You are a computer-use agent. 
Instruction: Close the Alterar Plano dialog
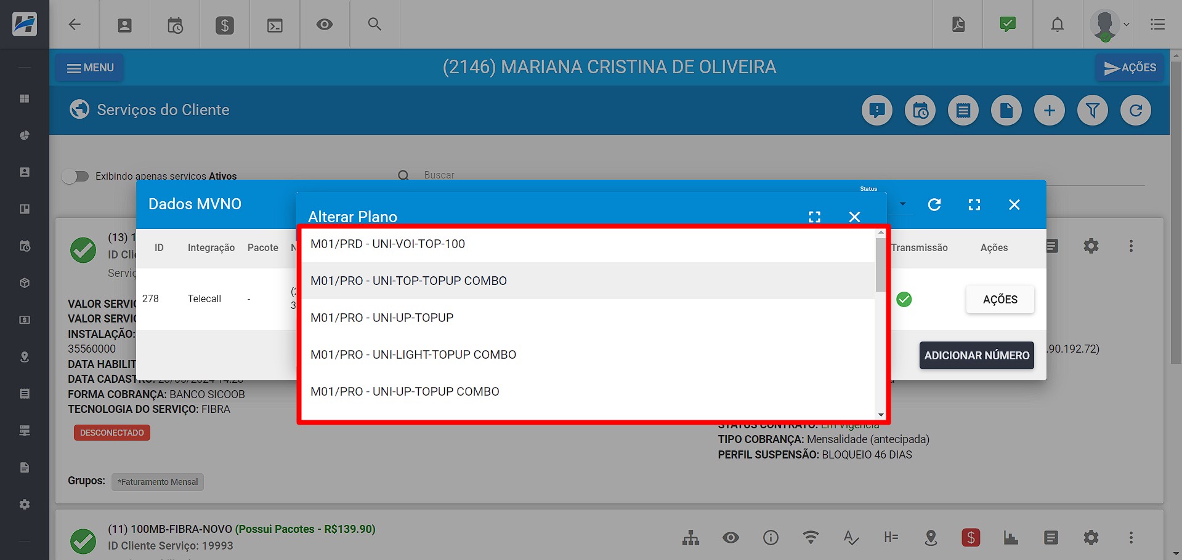[854, 217]
